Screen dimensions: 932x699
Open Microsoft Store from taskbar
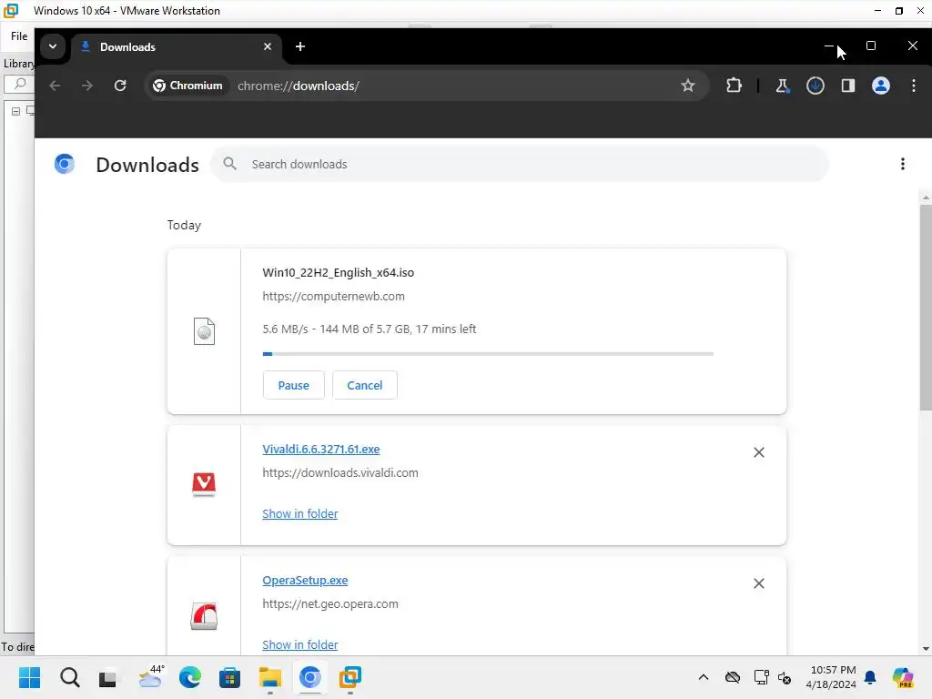coord(229,677)
